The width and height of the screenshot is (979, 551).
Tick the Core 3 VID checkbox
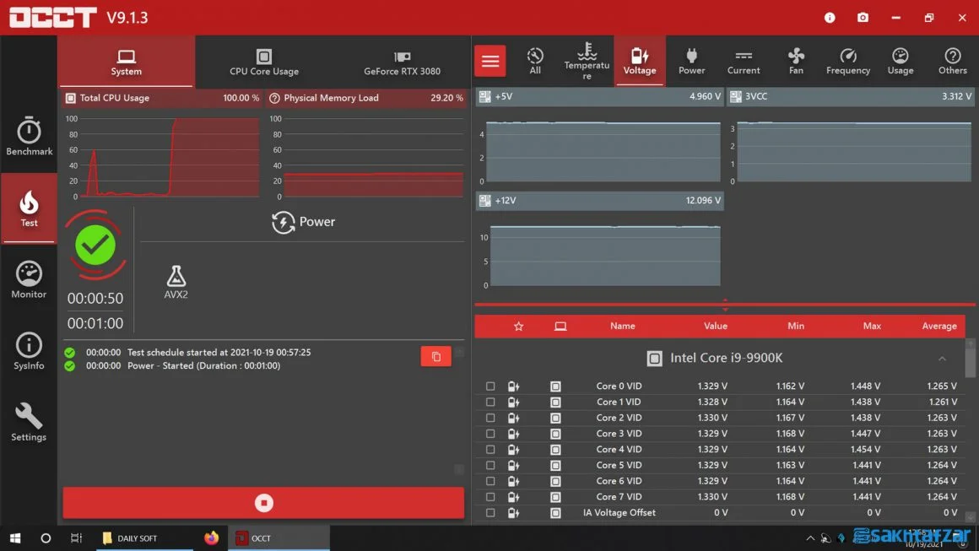coord(490,434)
